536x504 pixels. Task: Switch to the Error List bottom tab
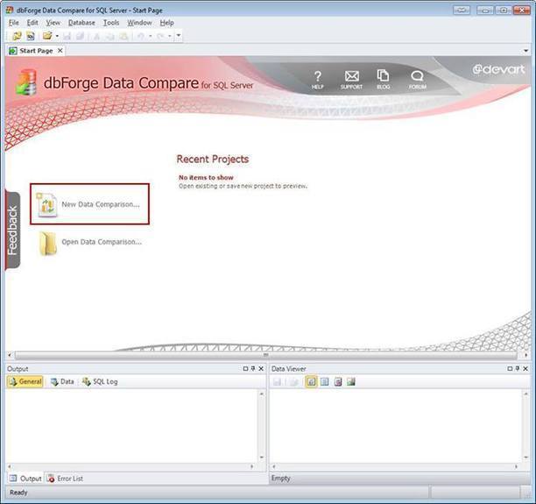65,479
